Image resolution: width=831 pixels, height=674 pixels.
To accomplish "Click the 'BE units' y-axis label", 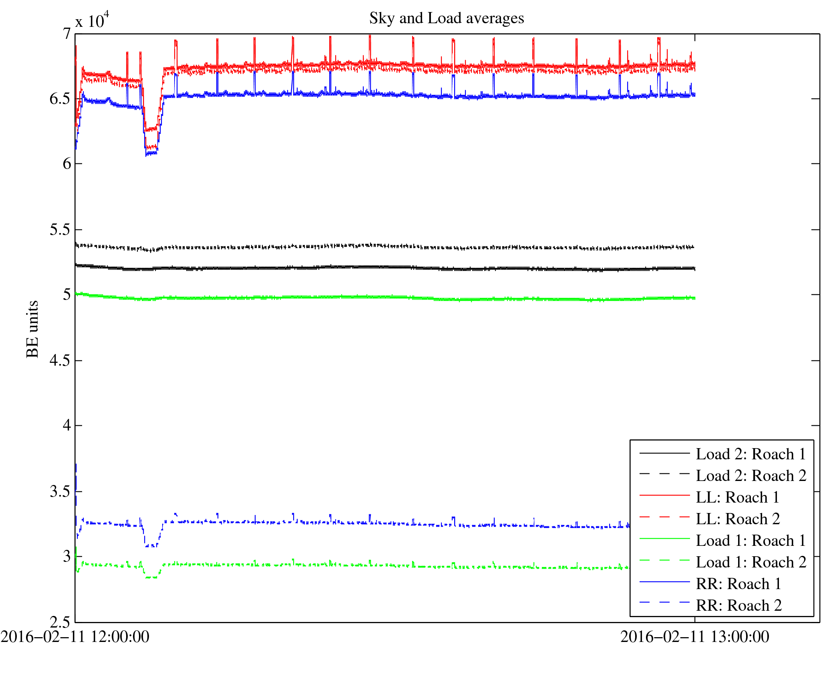I will pos(32,329).
